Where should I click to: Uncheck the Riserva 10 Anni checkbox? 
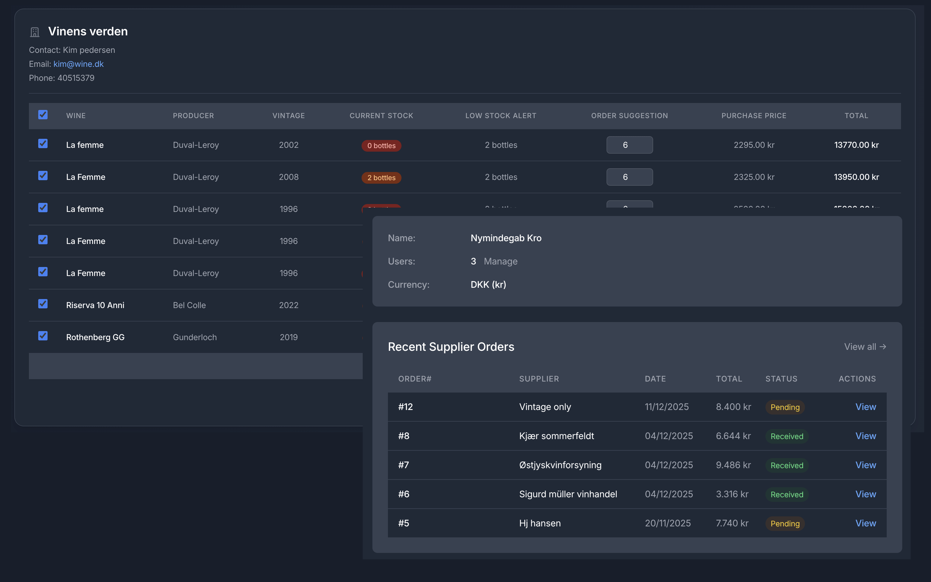[43, 304]
